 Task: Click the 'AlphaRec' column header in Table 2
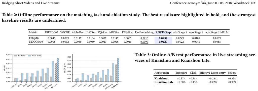78,33
